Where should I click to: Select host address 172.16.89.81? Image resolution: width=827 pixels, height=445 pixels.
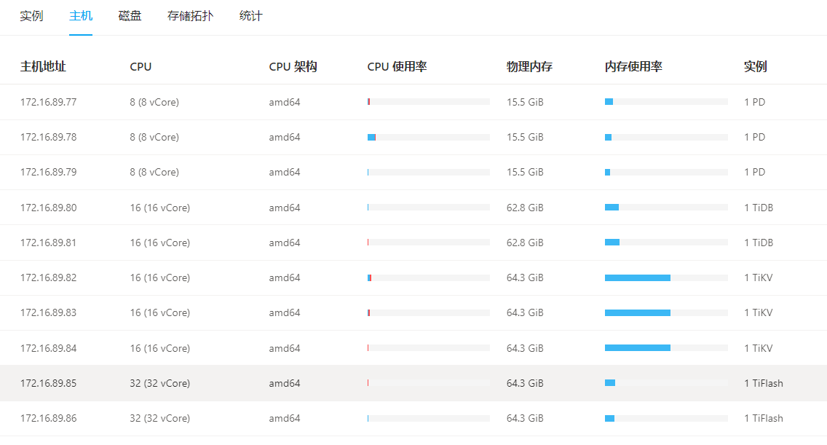click(x=49, y=243)
